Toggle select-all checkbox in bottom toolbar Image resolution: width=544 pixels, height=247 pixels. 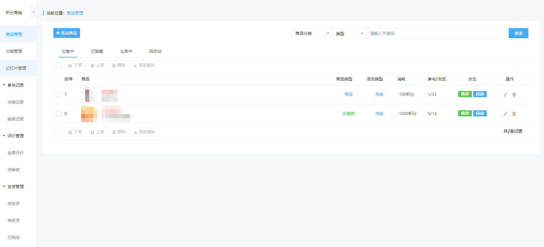pos(59,132)
